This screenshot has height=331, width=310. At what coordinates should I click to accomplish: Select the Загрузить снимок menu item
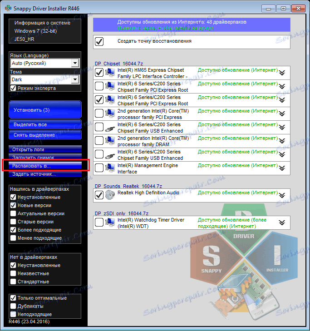[x=45, y=158]
